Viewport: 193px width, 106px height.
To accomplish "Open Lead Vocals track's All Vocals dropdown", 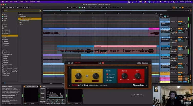I will click(174, 22).
